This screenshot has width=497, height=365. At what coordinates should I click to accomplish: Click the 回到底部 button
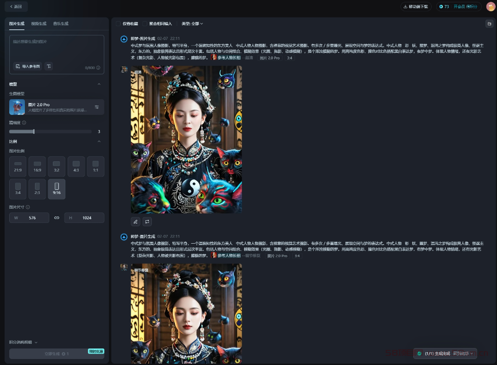(x=463, y=354)
